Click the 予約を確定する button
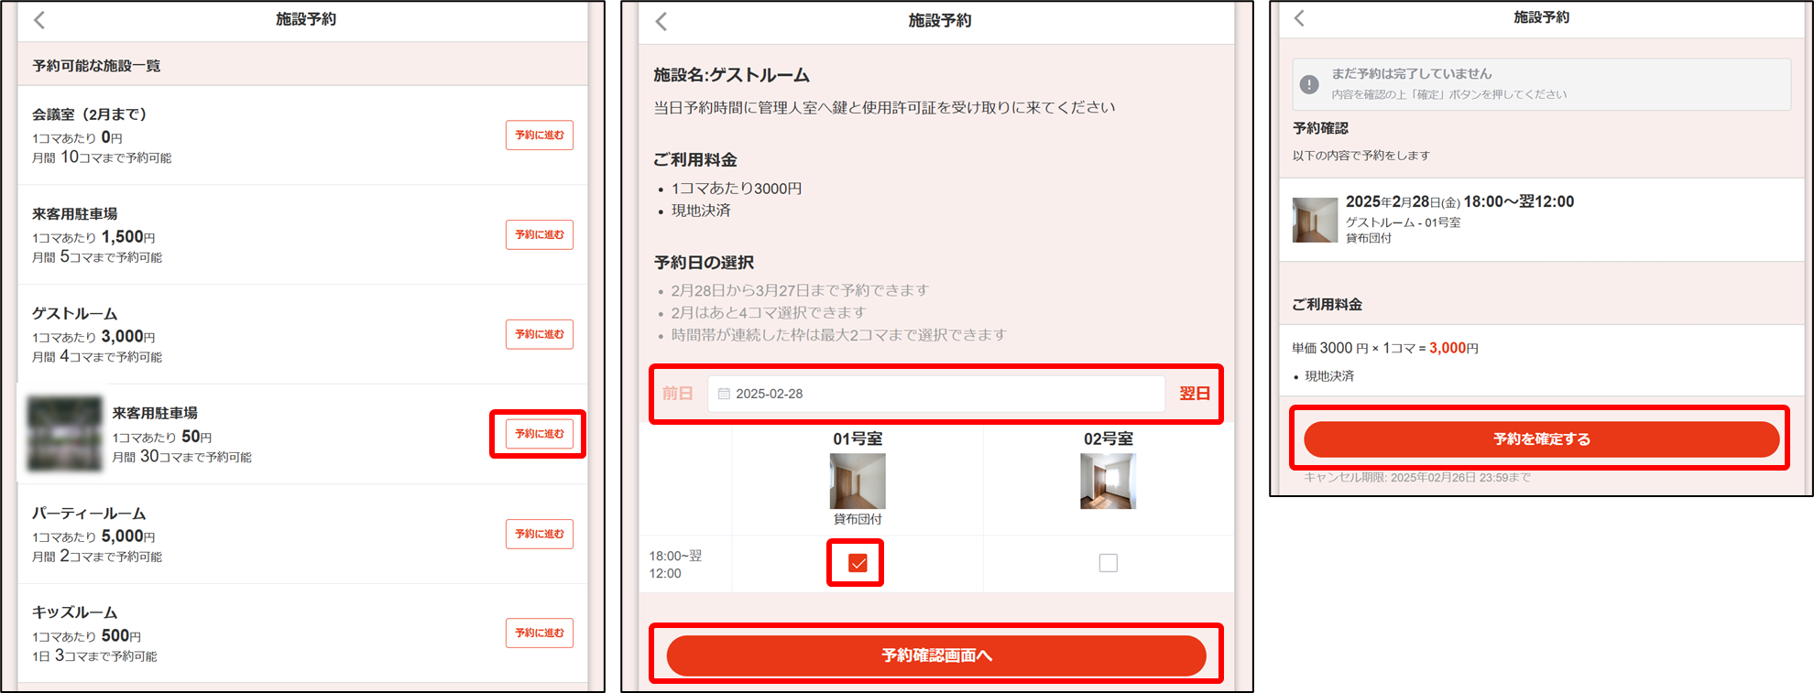Screen dimensions: 1814x693 (1542, 439)
